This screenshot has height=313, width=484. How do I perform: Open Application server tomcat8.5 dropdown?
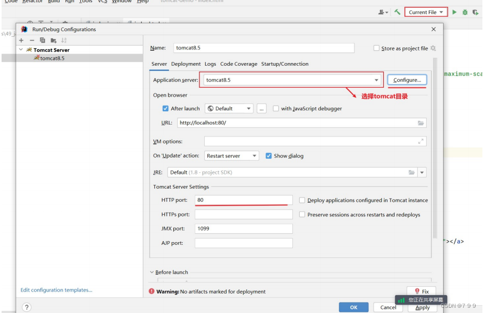(292, 80)
